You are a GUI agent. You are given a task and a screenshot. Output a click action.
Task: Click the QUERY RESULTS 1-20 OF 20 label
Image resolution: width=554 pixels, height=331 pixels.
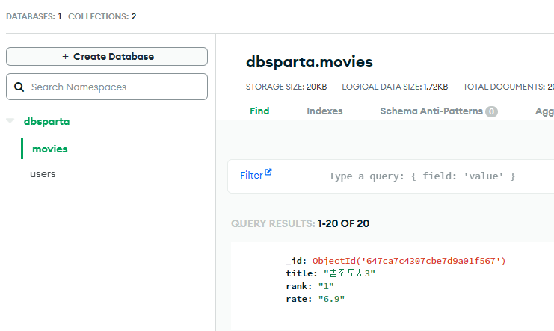tap(300, 223)
